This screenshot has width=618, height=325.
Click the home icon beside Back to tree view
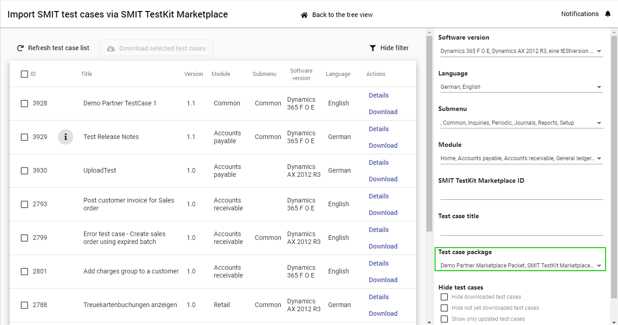pos(304,15)
